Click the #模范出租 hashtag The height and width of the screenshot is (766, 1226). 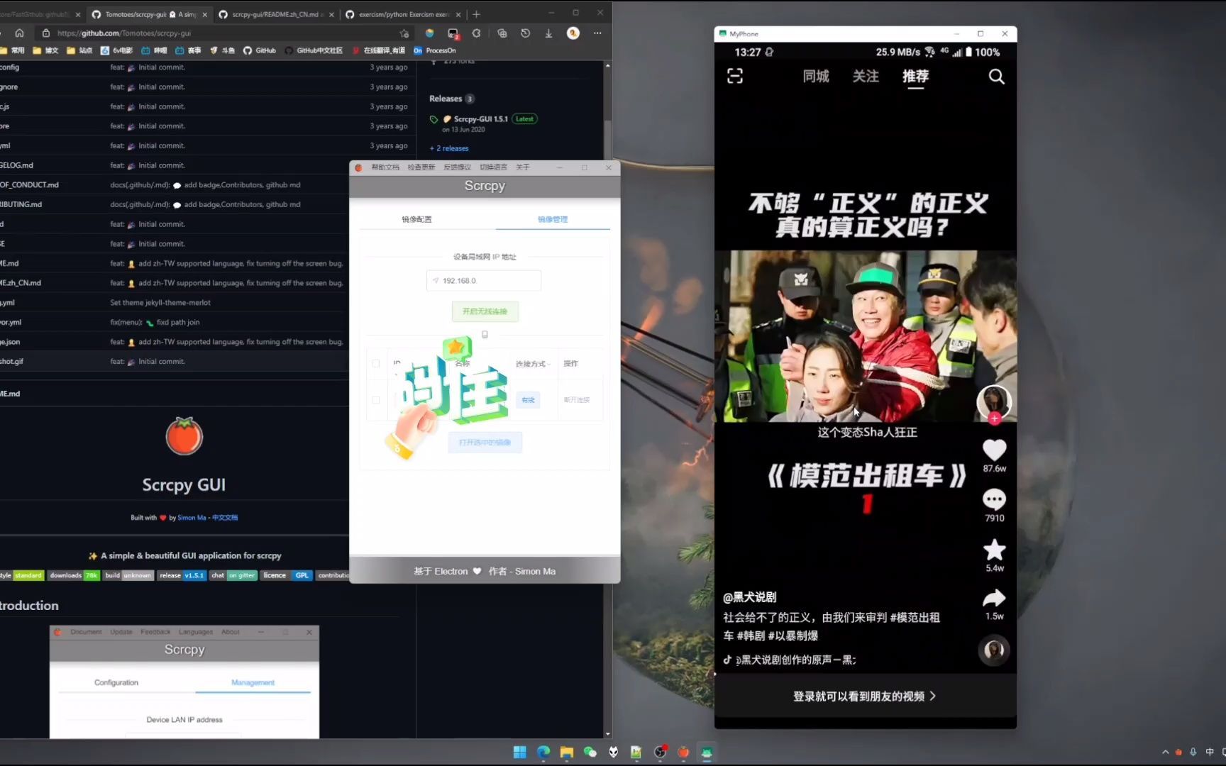click(x=915, y=617)
